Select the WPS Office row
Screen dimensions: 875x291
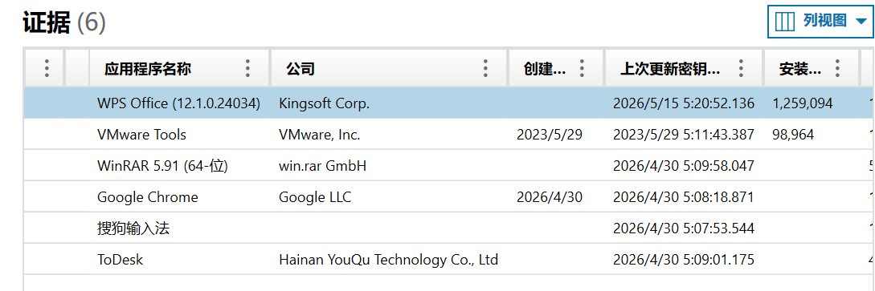448,103
